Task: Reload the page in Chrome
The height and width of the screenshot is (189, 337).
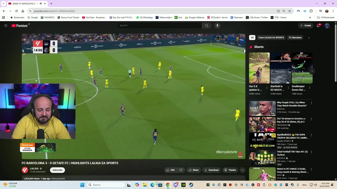Action: 16,11
